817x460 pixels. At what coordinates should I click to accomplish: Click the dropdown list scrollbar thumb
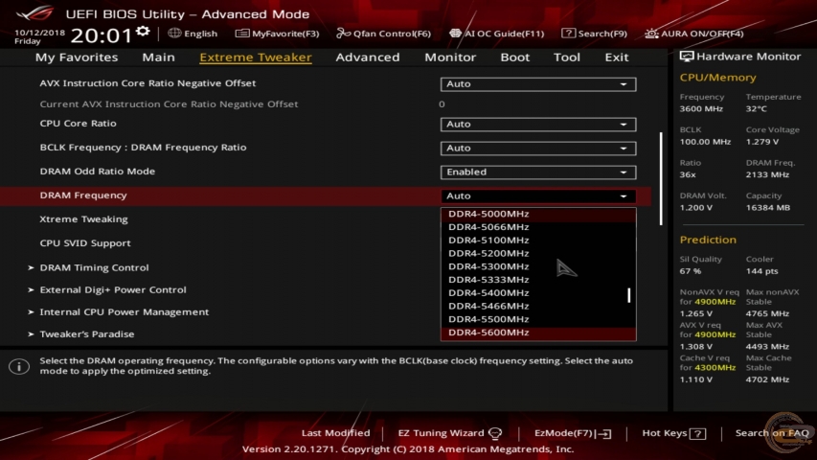[629, 295]
